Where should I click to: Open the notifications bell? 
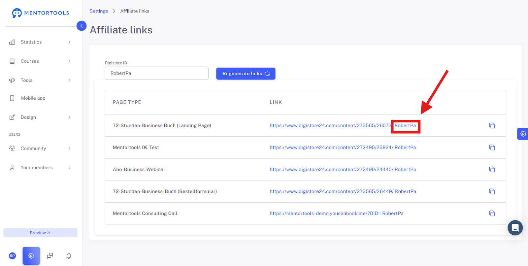pos(69,256)
